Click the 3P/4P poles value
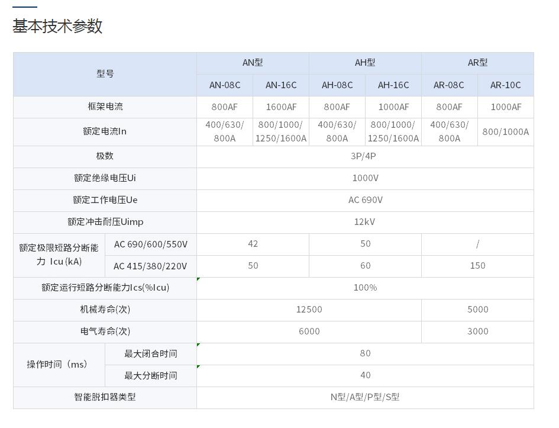 coord(365,156)
